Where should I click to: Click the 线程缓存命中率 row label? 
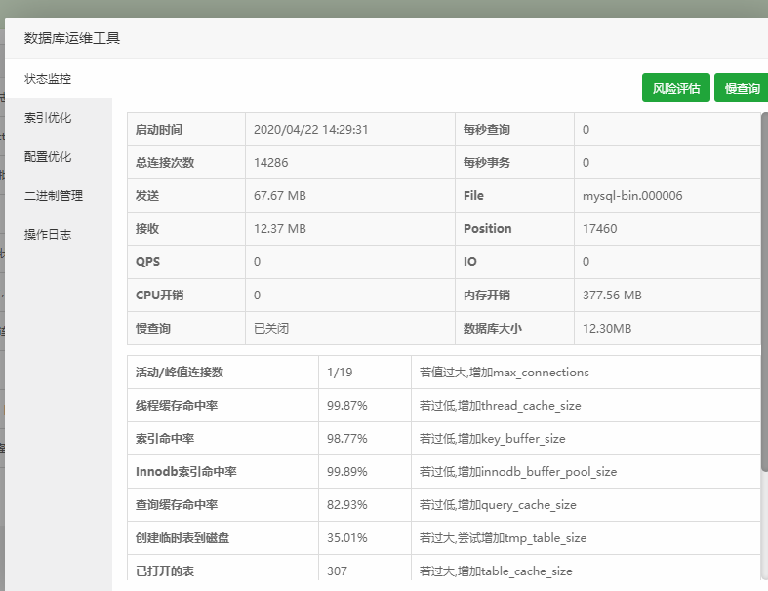coord(177,406)
